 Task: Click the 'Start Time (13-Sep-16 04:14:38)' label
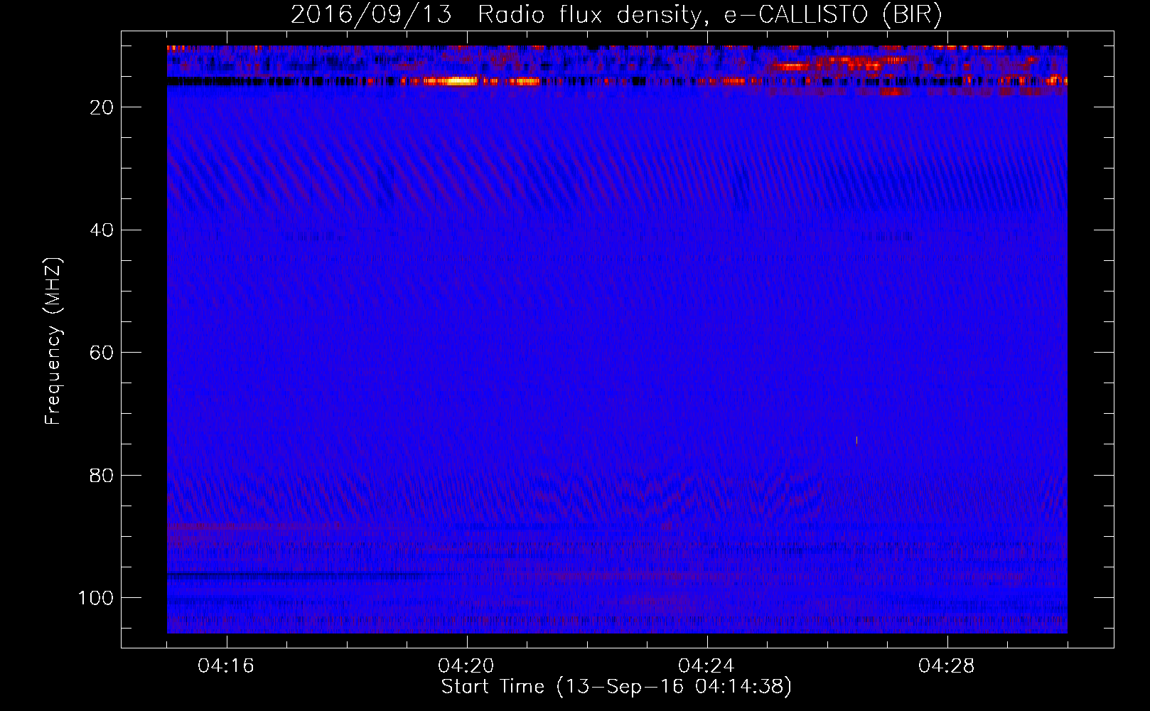coord(616,687)
